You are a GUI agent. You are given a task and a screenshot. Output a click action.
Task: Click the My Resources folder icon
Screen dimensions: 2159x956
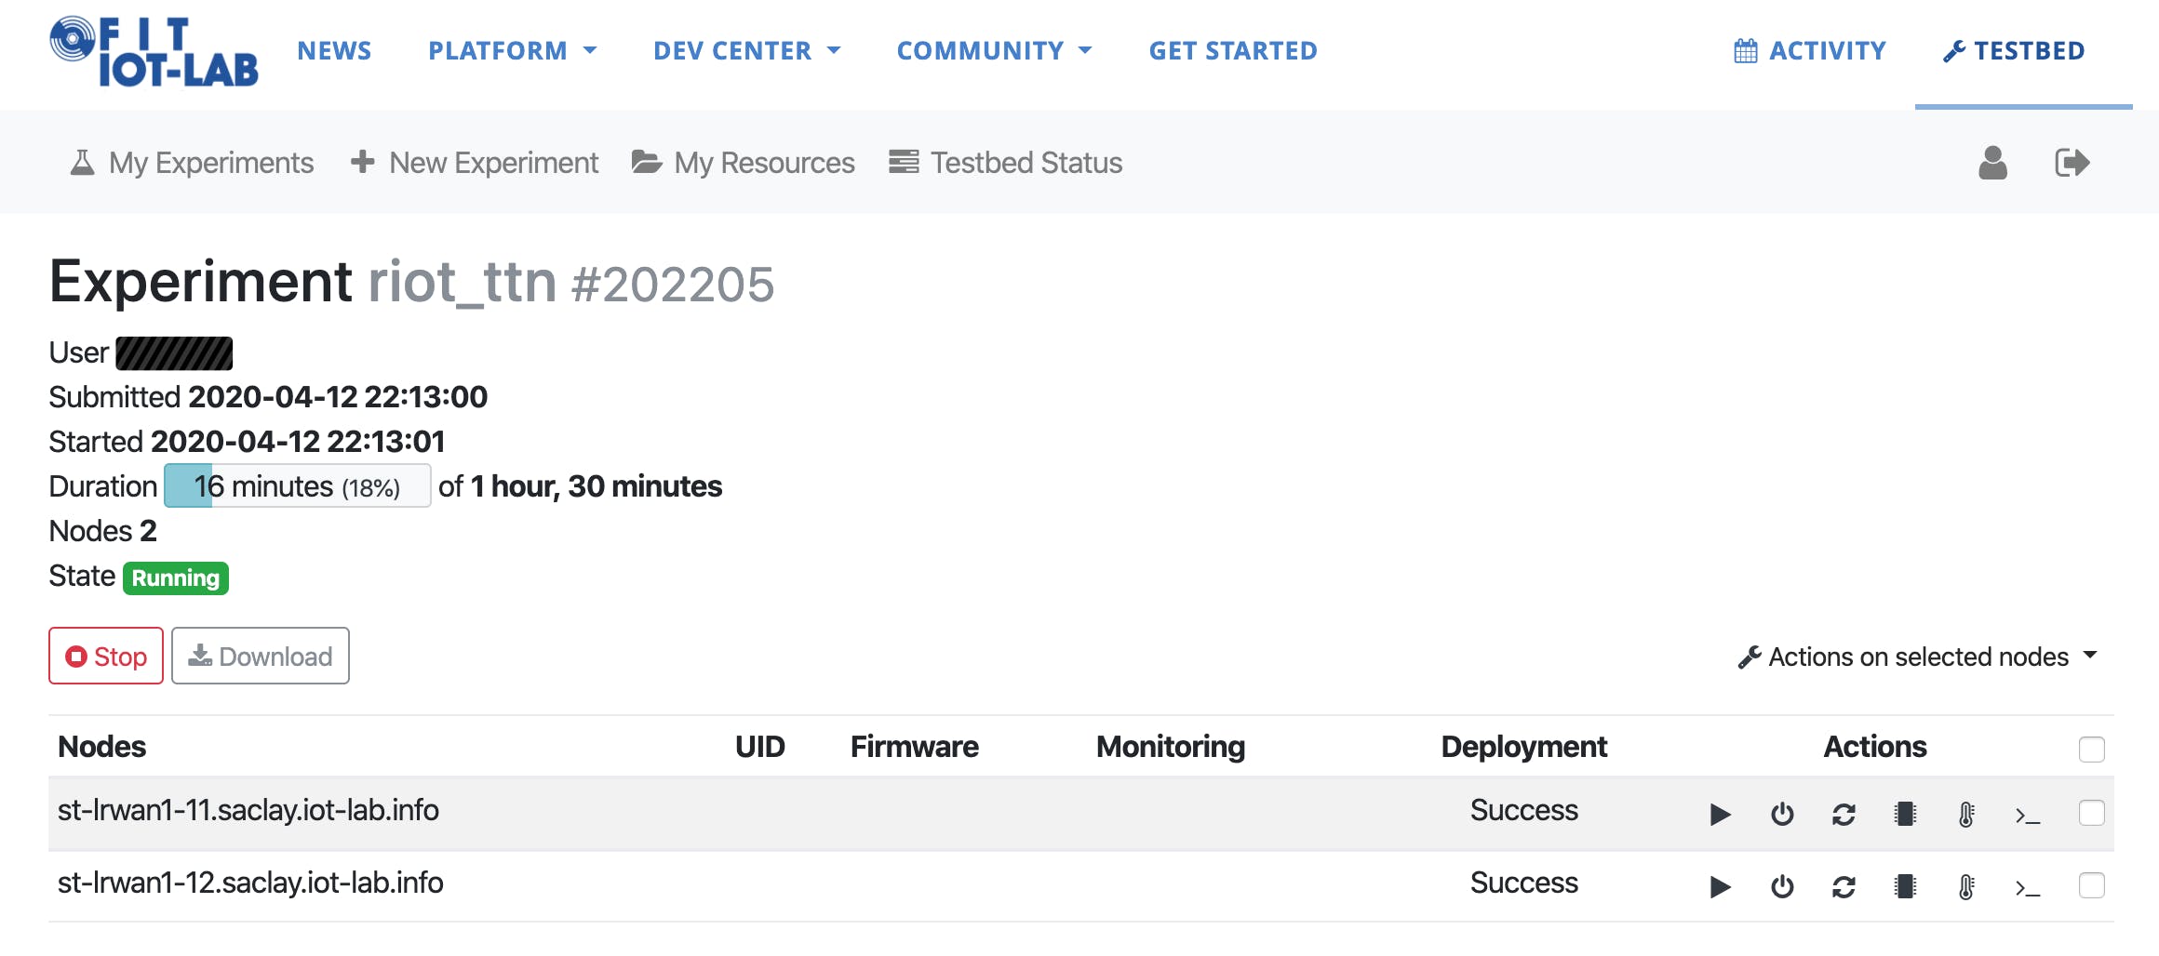[647, 162]
